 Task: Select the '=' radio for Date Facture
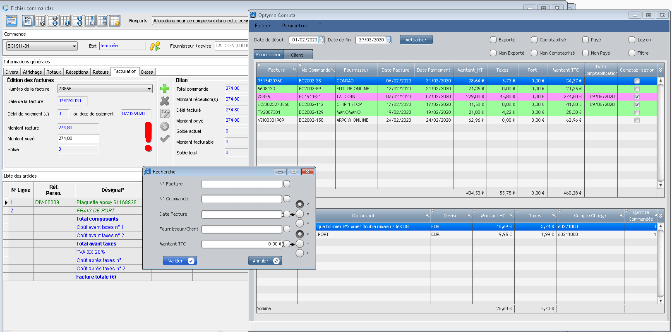point(300,214)
